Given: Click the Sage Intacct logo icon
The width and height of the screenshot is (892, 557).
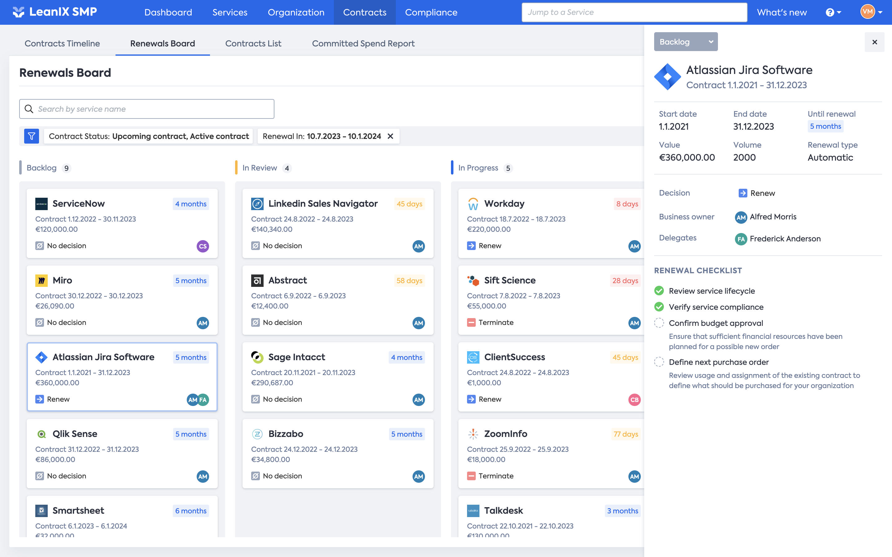Looking at the screenshot, I should pyautogui.click(x=257, y=357).
